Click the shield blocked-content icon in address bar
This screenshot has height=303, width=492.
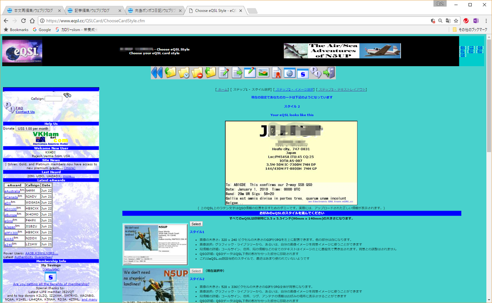click(x=433, y=21)
